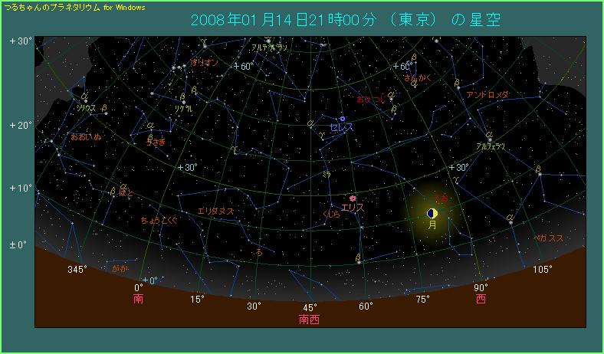Select the pink Eris marker
The width and height of the screenshot is (604, 354).
[x=353, y=198]
